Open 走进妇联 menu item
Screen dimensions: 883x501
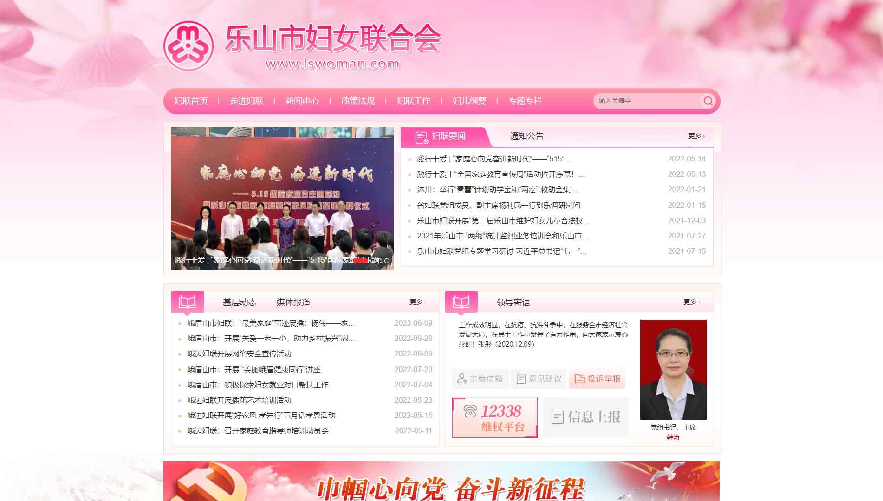pos(247,101)
